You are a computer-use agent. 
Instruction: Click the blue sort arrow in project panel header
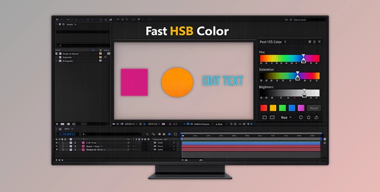pos(93,50)
